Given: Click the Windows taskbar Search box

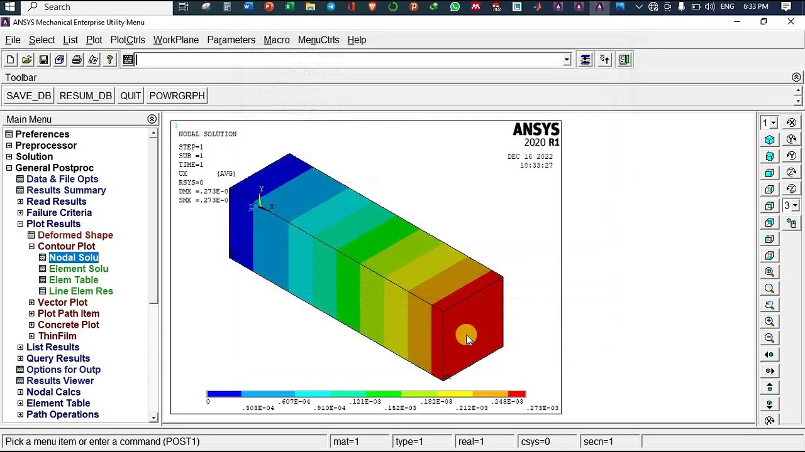Looking at the screenshot, I should point(96,7).
